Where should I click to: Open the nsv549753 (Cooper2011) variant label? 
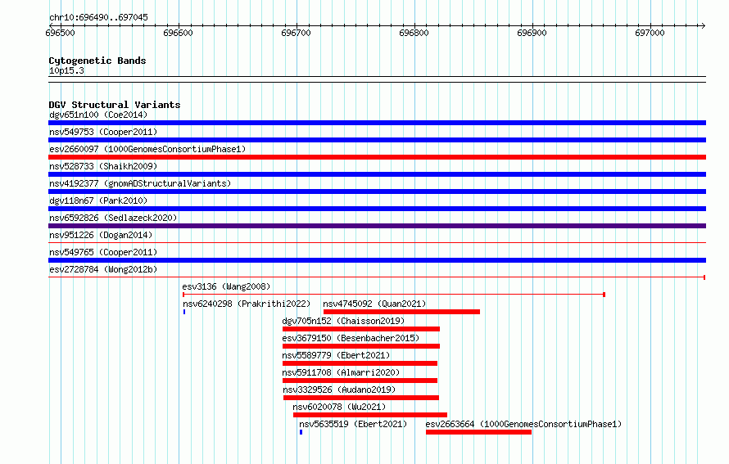pyautogui.click(x=103, y=132)
